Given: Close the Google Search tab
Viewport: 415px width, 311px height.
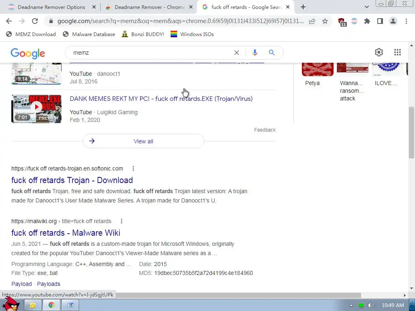Looking at the screenshot, I should click(288, 7).
